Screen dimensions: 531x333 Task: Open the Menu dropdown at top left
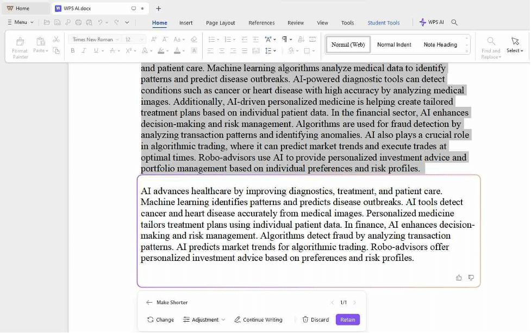(x=21, y=23)
